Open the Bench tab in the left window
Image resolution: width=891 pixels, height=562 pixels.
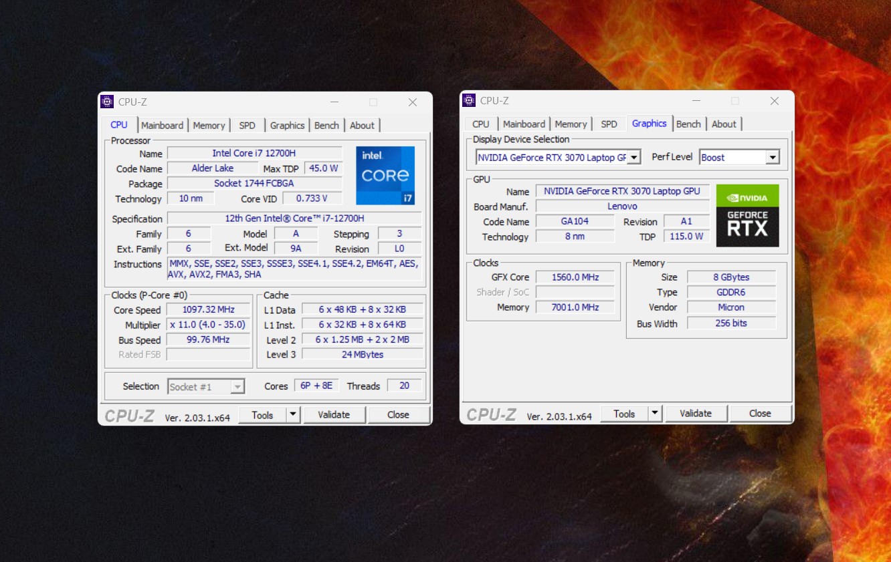pyautogui.click(x=326, y=126)
